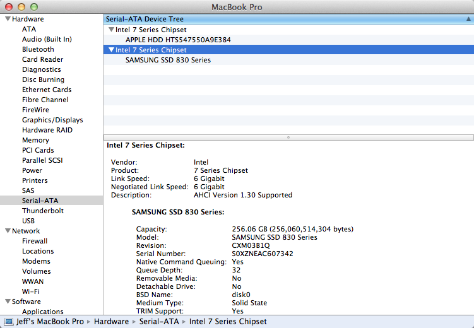Click Medium Type value Solid State
The height and width of the screenshot is (328, 474).
click(249, 303)
